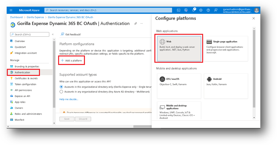Select Accounts in any organizational directory (Multitenant)
Image resolution: width=277 pixels, height=145 pixels.
(x=61, y=92)
